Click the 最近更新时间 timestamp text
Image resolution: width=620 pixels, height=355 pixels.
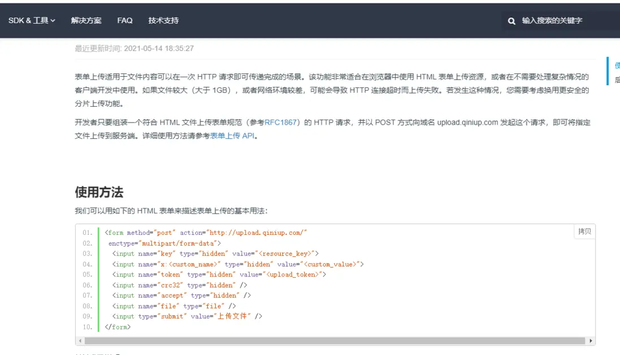click(134, 49)
